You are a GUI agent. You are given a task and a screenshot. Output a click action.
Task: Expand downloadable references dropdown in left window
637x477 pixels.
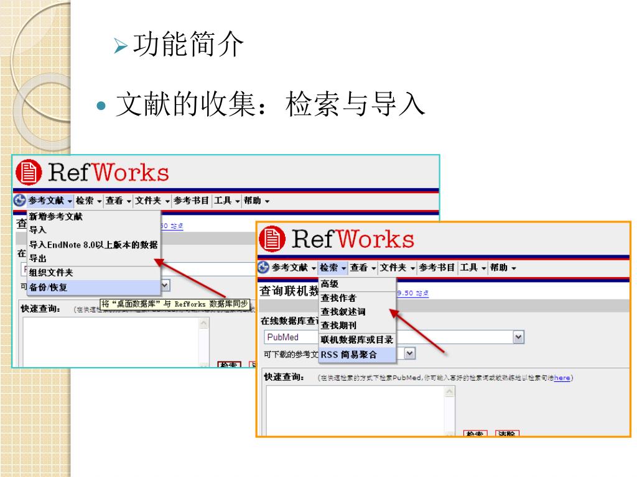[164, 285]
